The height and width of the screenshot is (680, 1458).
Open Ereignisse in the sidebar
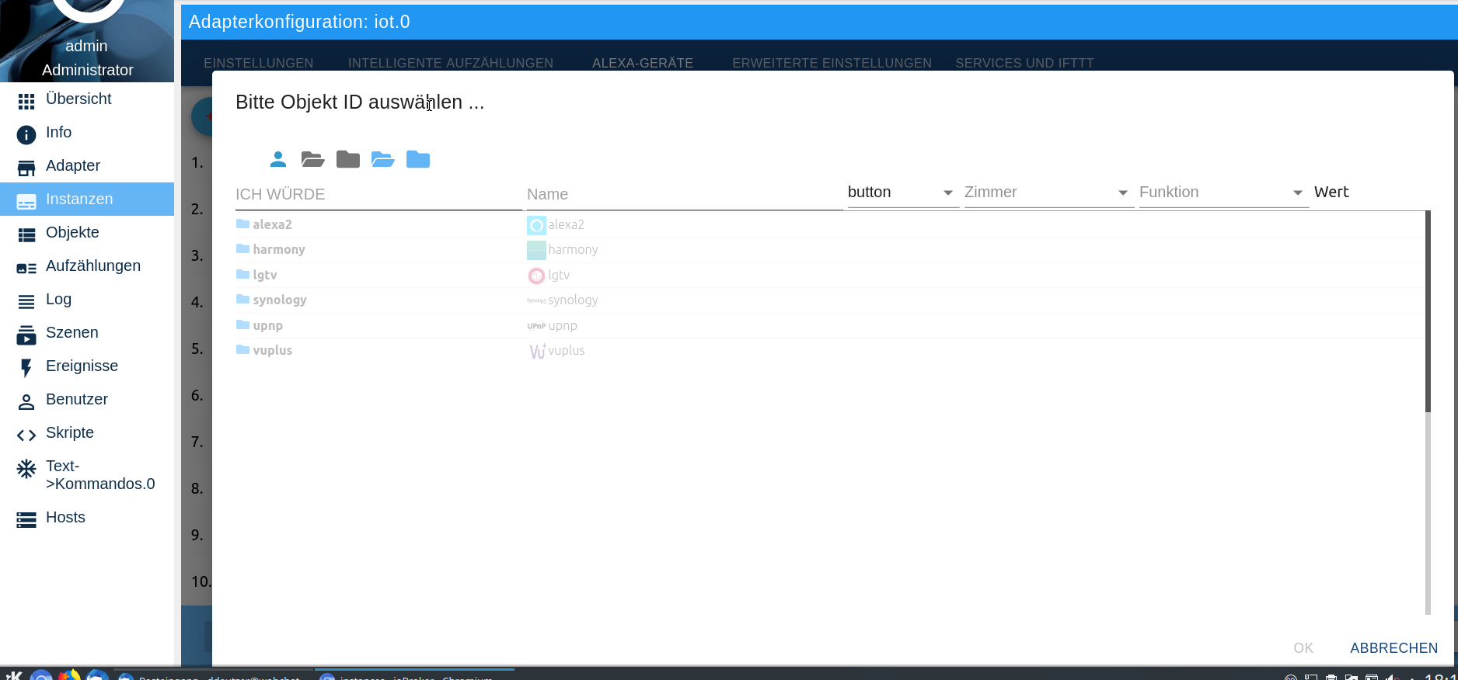coord(87,366)
